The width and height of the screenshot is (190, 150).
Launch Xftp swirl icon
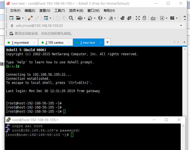(x=122, y=18)
